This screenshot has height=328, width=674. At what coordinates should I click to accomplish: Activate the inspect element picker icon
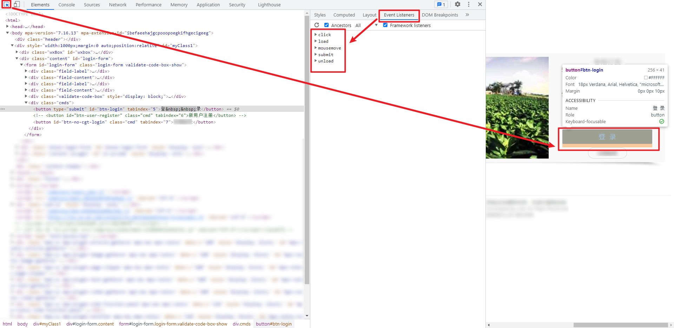click(x=6, y=5)
